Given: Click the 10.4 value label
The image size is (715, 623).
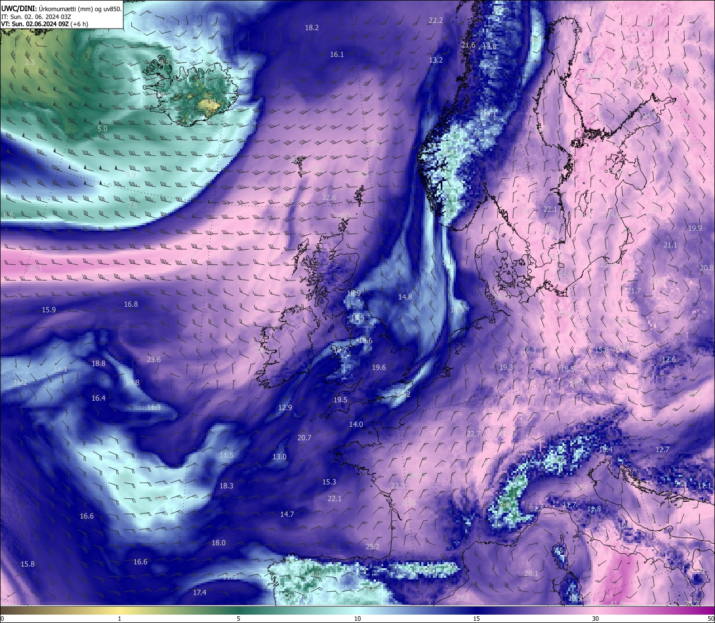Looking at the screenshot, I should pos(606,449).
